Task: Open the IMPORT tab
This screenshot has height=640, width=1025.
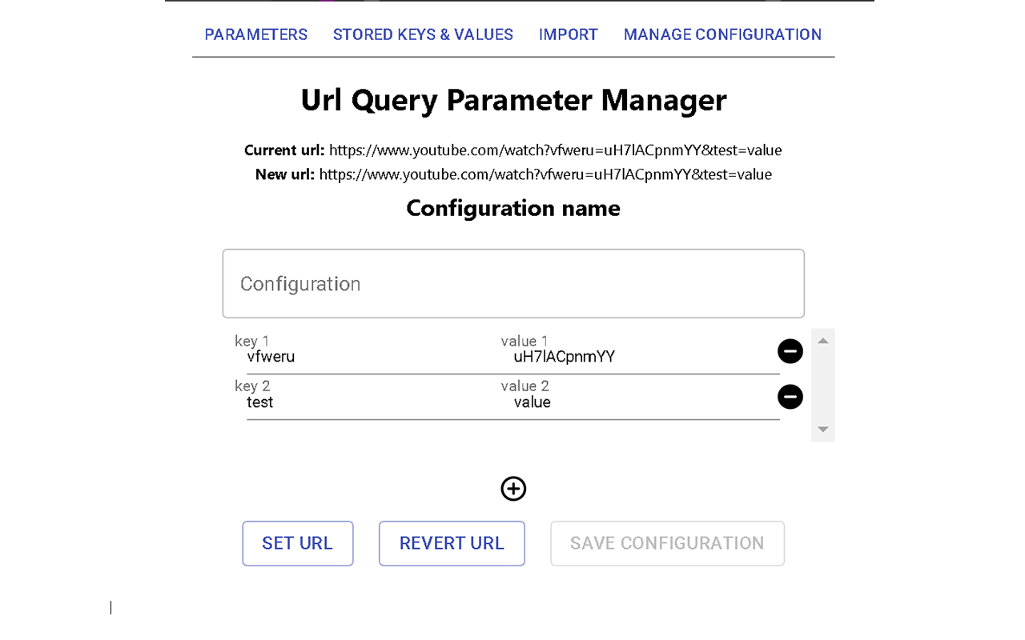Action: tap(569, 34)
